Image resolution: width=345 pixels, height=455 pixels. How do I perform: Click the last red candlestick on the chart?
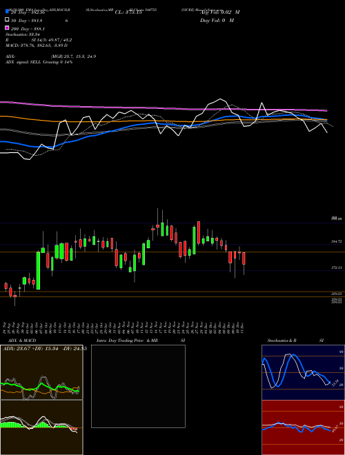pyautogui.click(x=244, y=259)
